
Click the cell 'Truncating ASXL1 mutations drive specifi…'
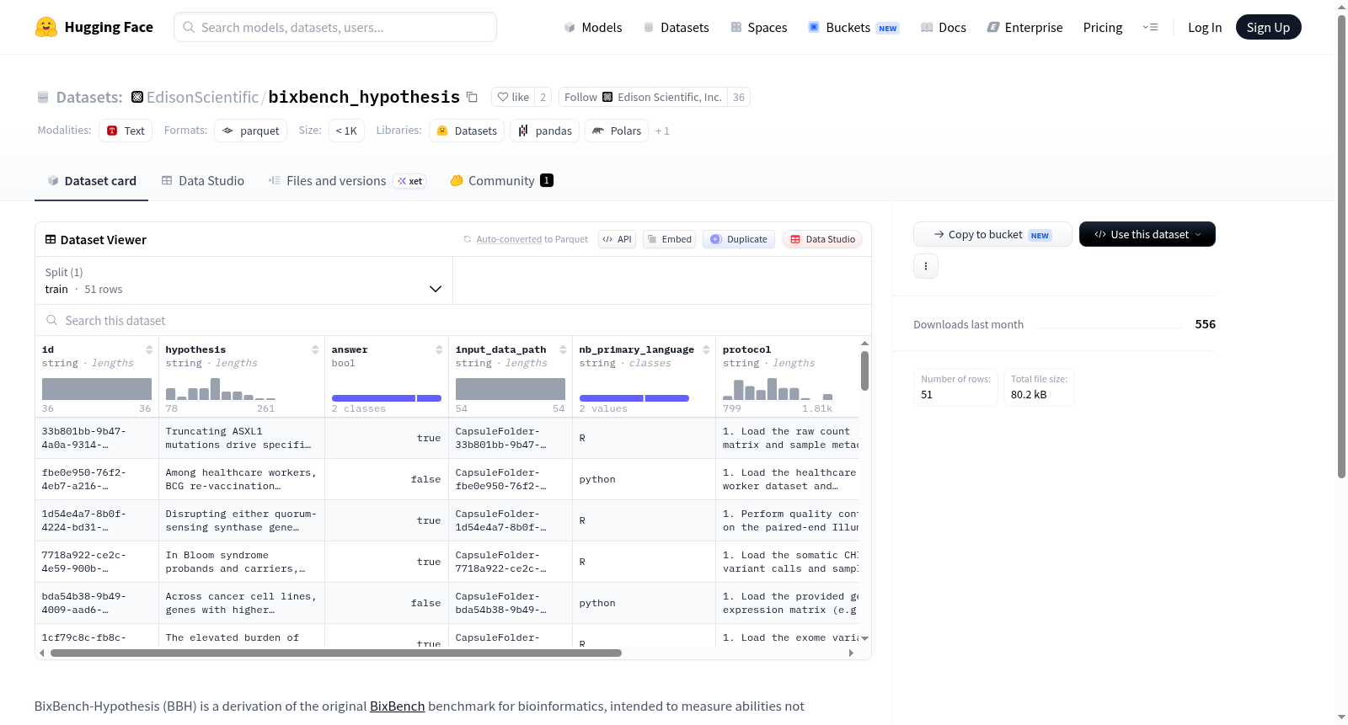[242, 438]
